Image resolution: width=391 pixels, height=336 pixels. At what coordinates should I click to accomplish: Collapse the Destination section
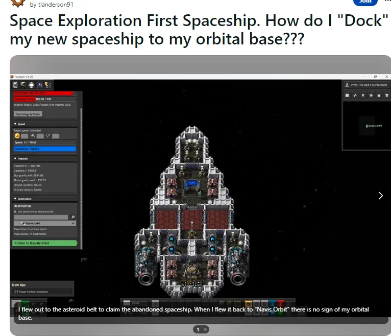(x=15, y=199)
